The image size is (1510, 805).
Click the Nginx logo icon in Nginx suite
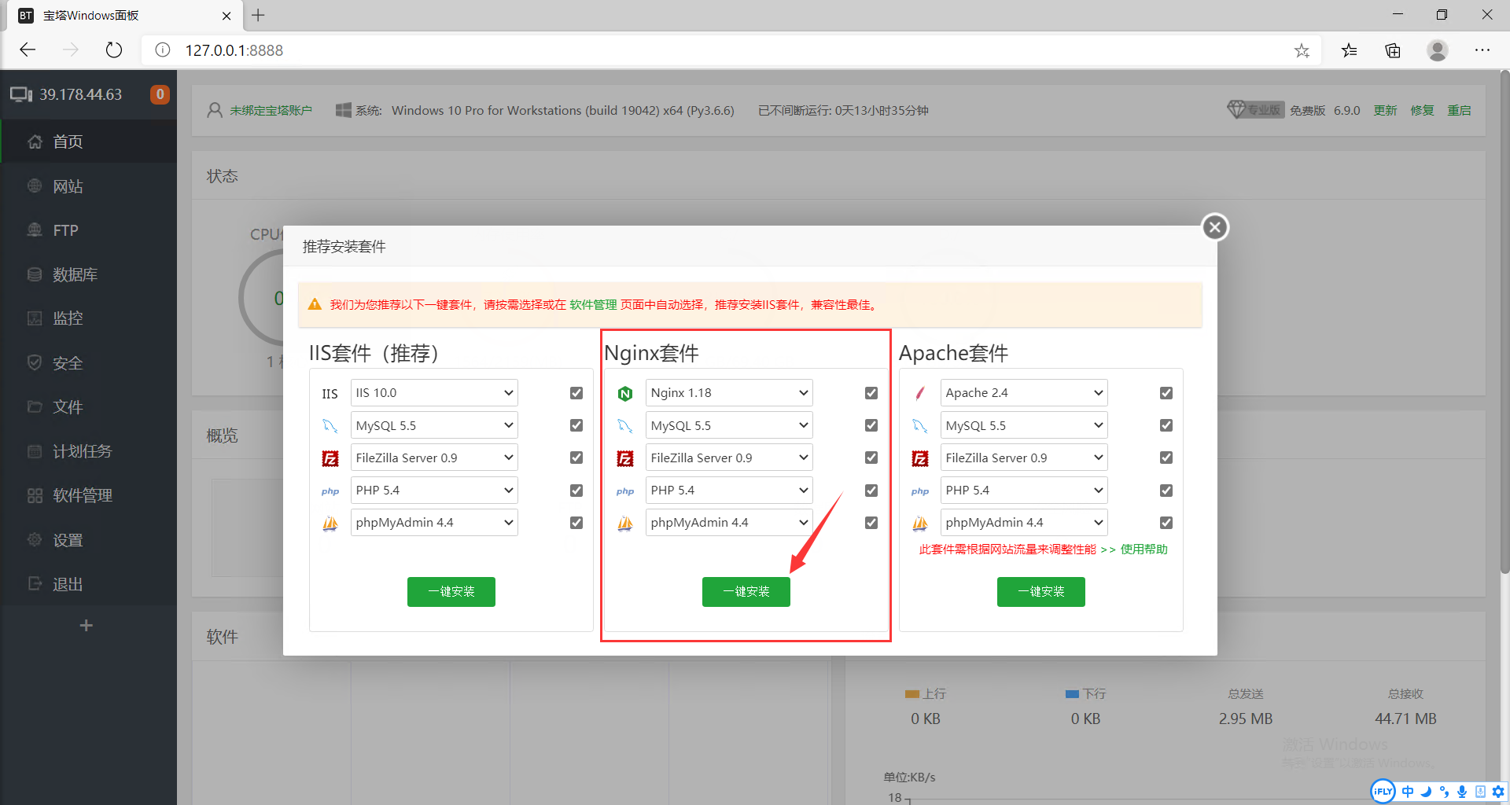tap(625, 394)
